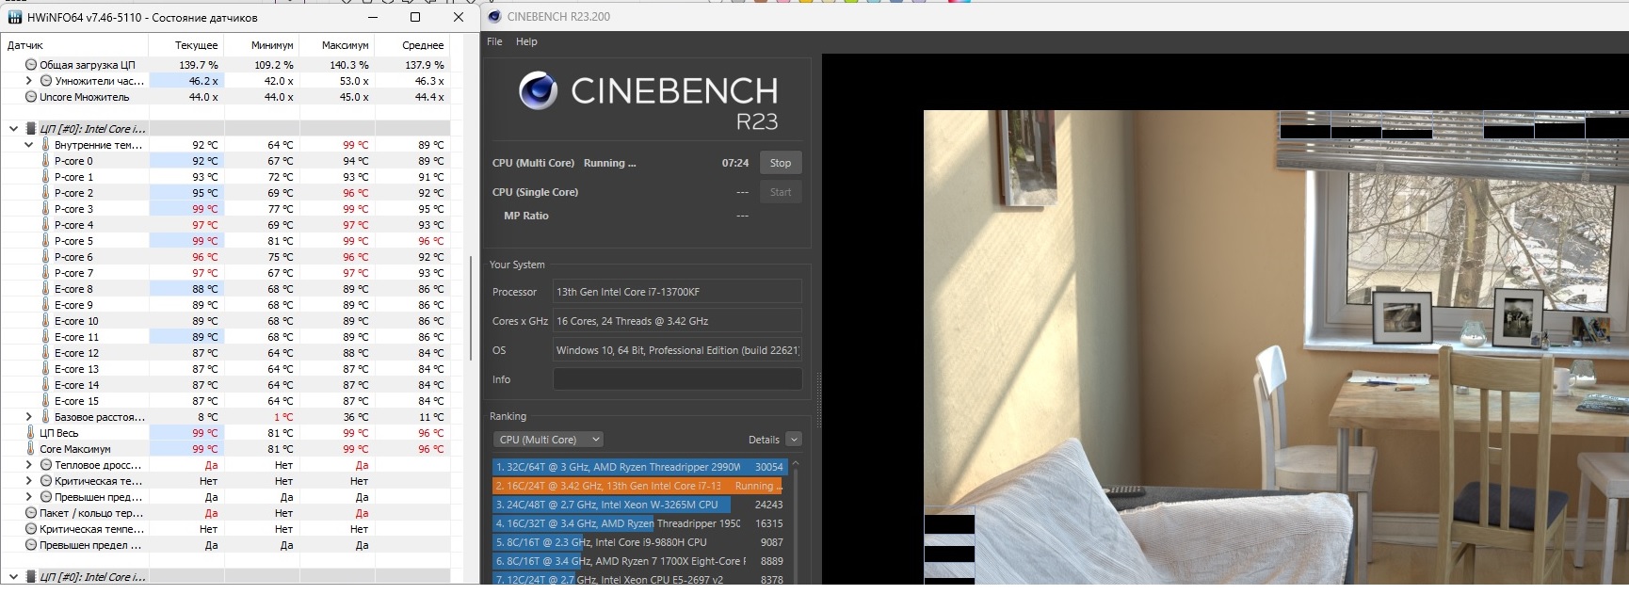This screenshot has width=1629, height=610.
Task: Click the thermometer icon for P-core 1
Action: 45,177
